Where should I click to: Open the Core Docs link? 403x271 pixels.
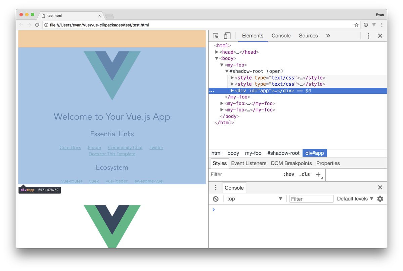point(70,147)
